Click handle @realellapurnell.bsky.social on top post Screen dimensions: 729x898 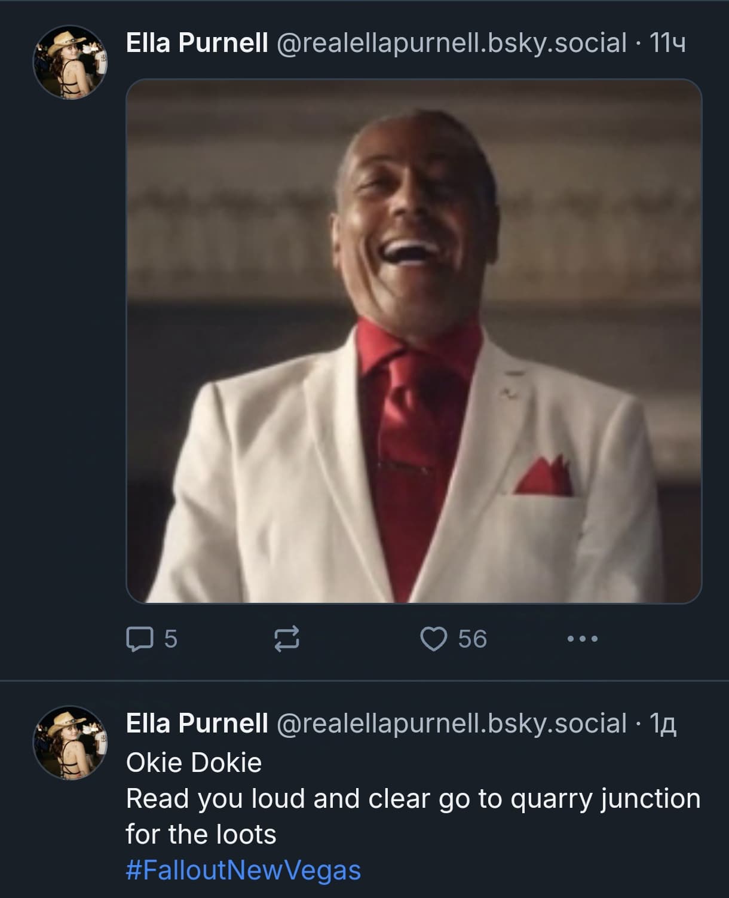pos(451,42)
